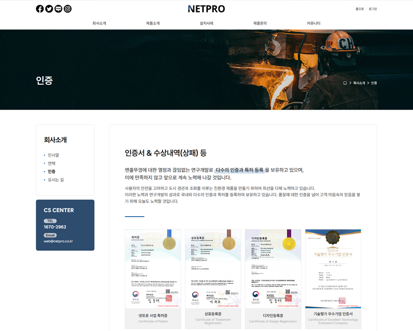
Task: Select 설치사례 in the navigation bar
Action: (206, 23)
